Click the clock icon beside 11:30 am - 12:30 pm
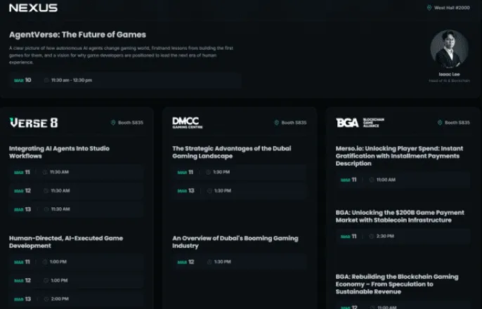Screen dimensions: 482x309 pos(46,80)
